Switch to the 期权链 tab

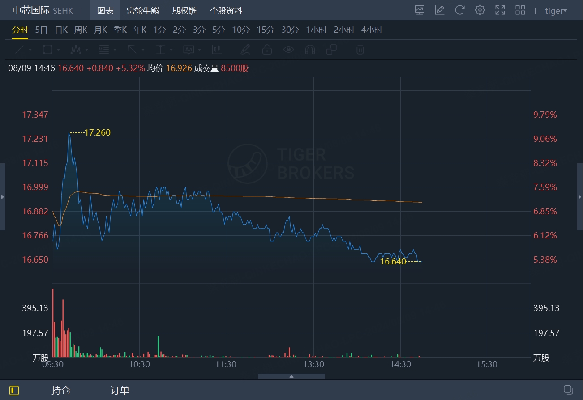[184, 11]
